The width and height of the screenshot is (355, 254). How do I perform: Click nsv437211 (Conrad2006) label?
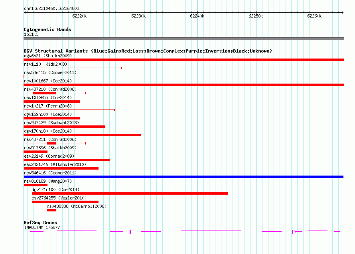pos(50,139)
